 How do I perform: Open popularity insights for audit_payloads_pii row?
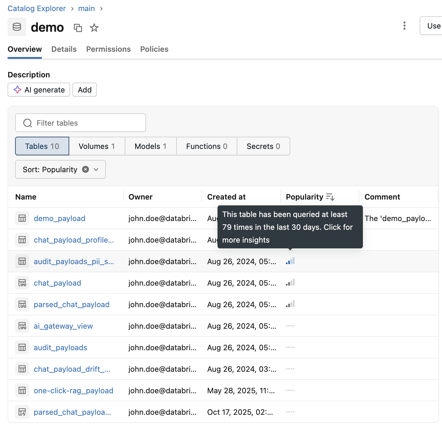(x=290, y=261)
